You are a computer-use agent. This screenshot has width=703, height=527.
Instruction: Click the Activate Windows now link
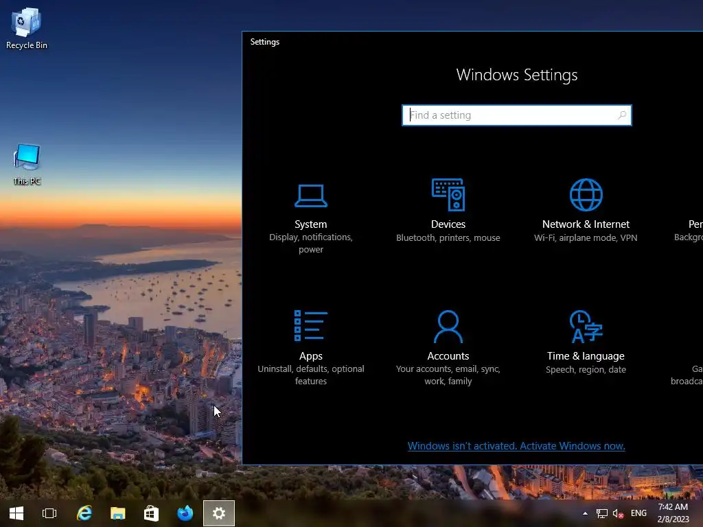pos(516,446)
